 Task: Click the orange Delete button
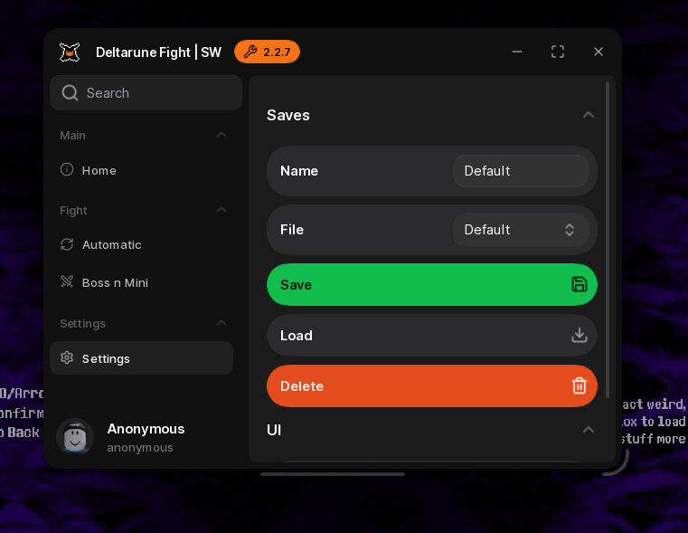point(432,385)
